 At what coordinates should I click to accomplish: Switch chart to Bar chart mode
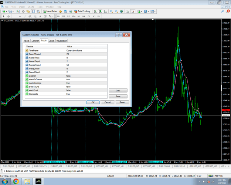[x=95, y=11]
